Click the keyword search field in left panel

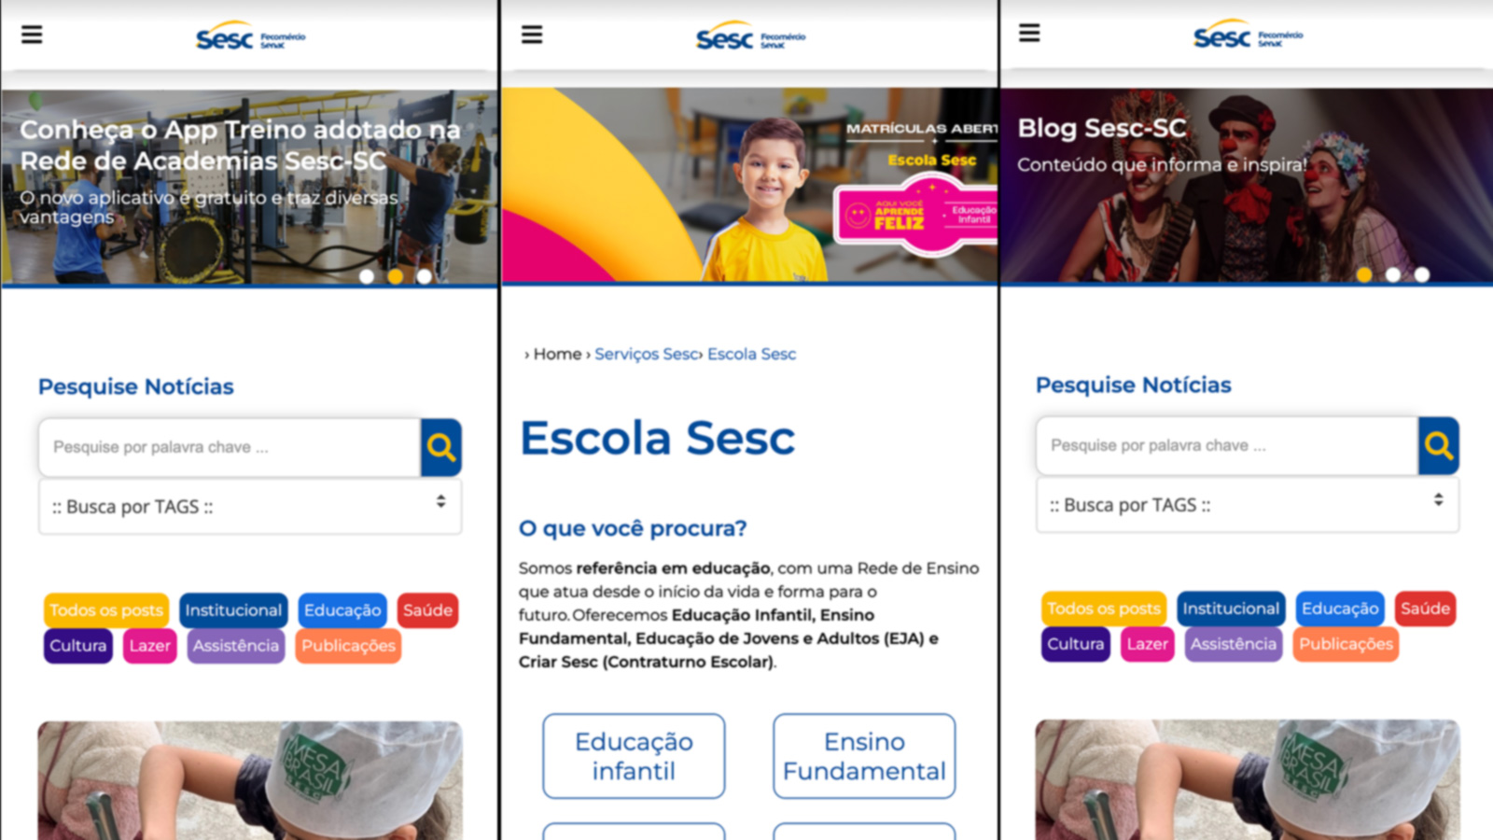point(230,448)
